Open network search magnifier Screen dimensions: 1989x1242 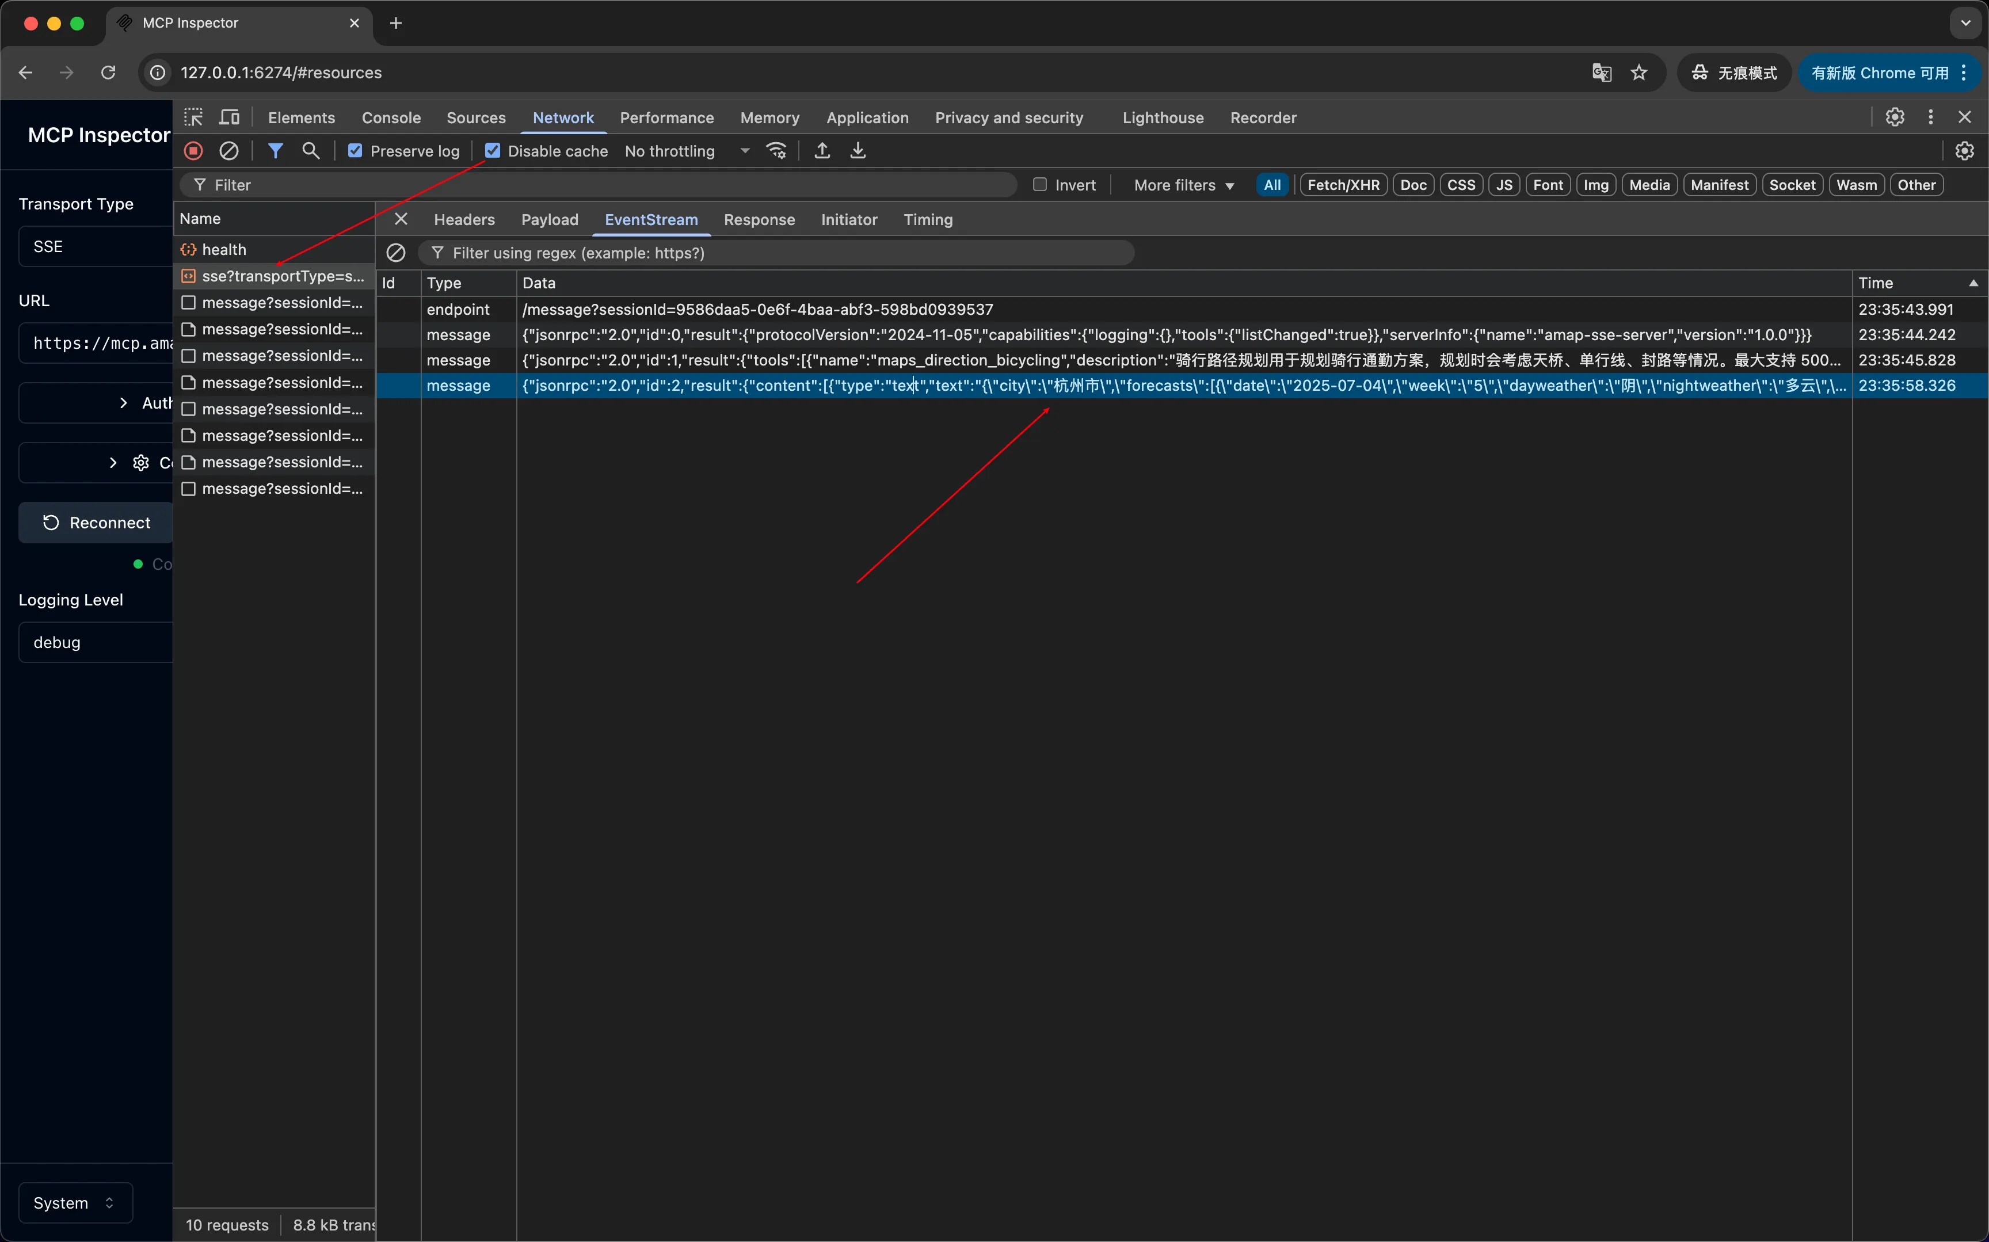(310, 151)
